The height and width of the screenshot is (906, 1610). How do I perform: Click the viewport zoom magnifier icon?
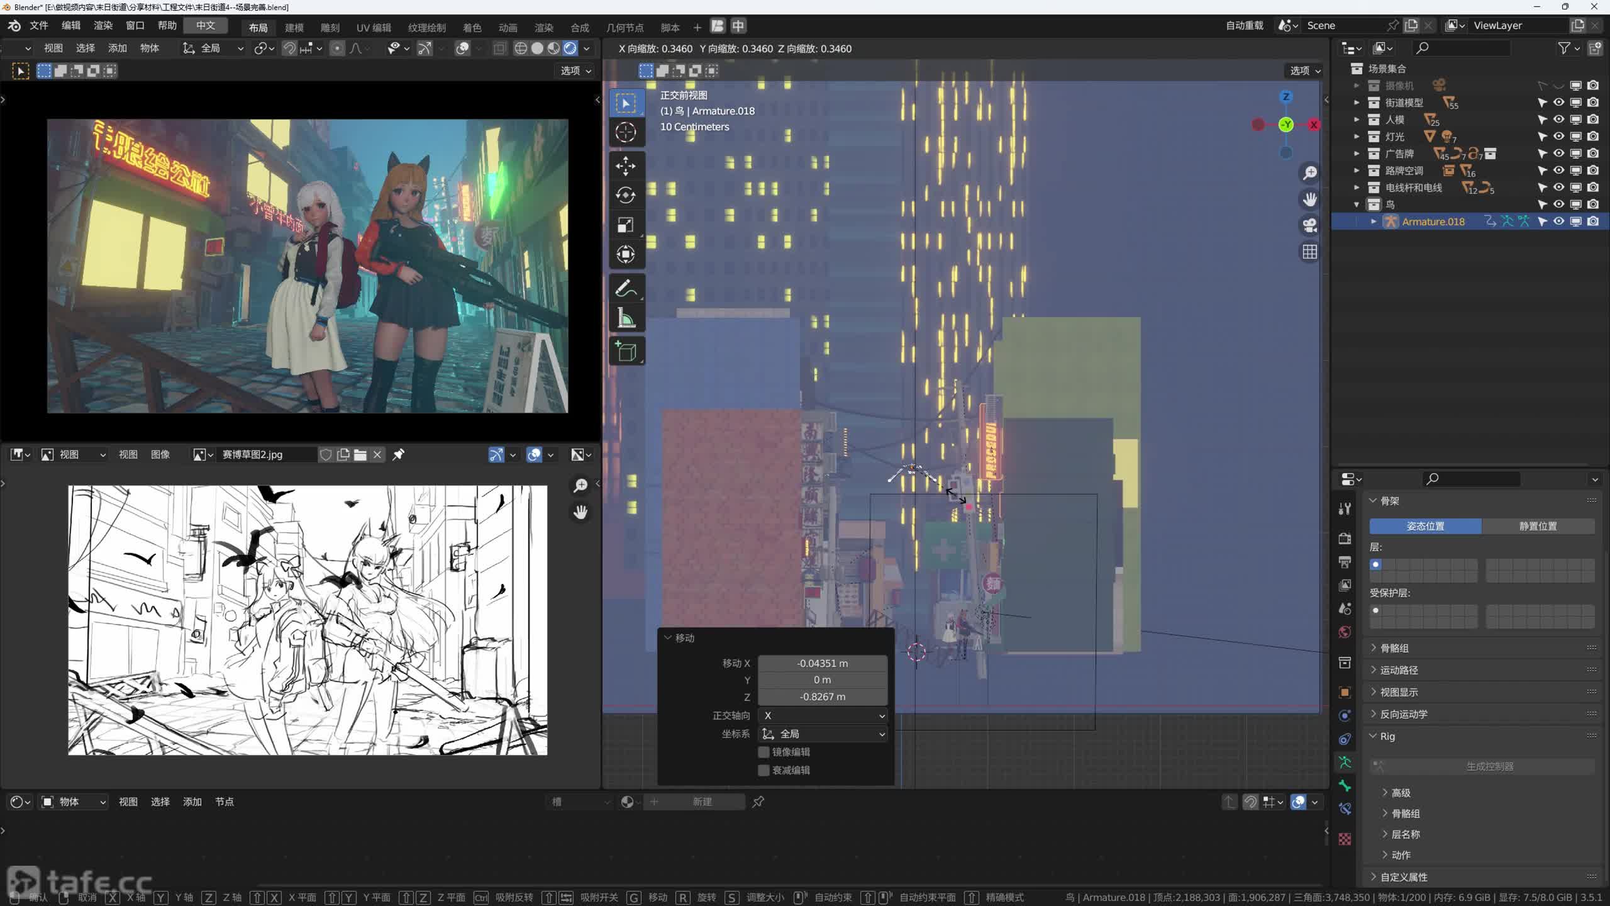point(1309,172)
